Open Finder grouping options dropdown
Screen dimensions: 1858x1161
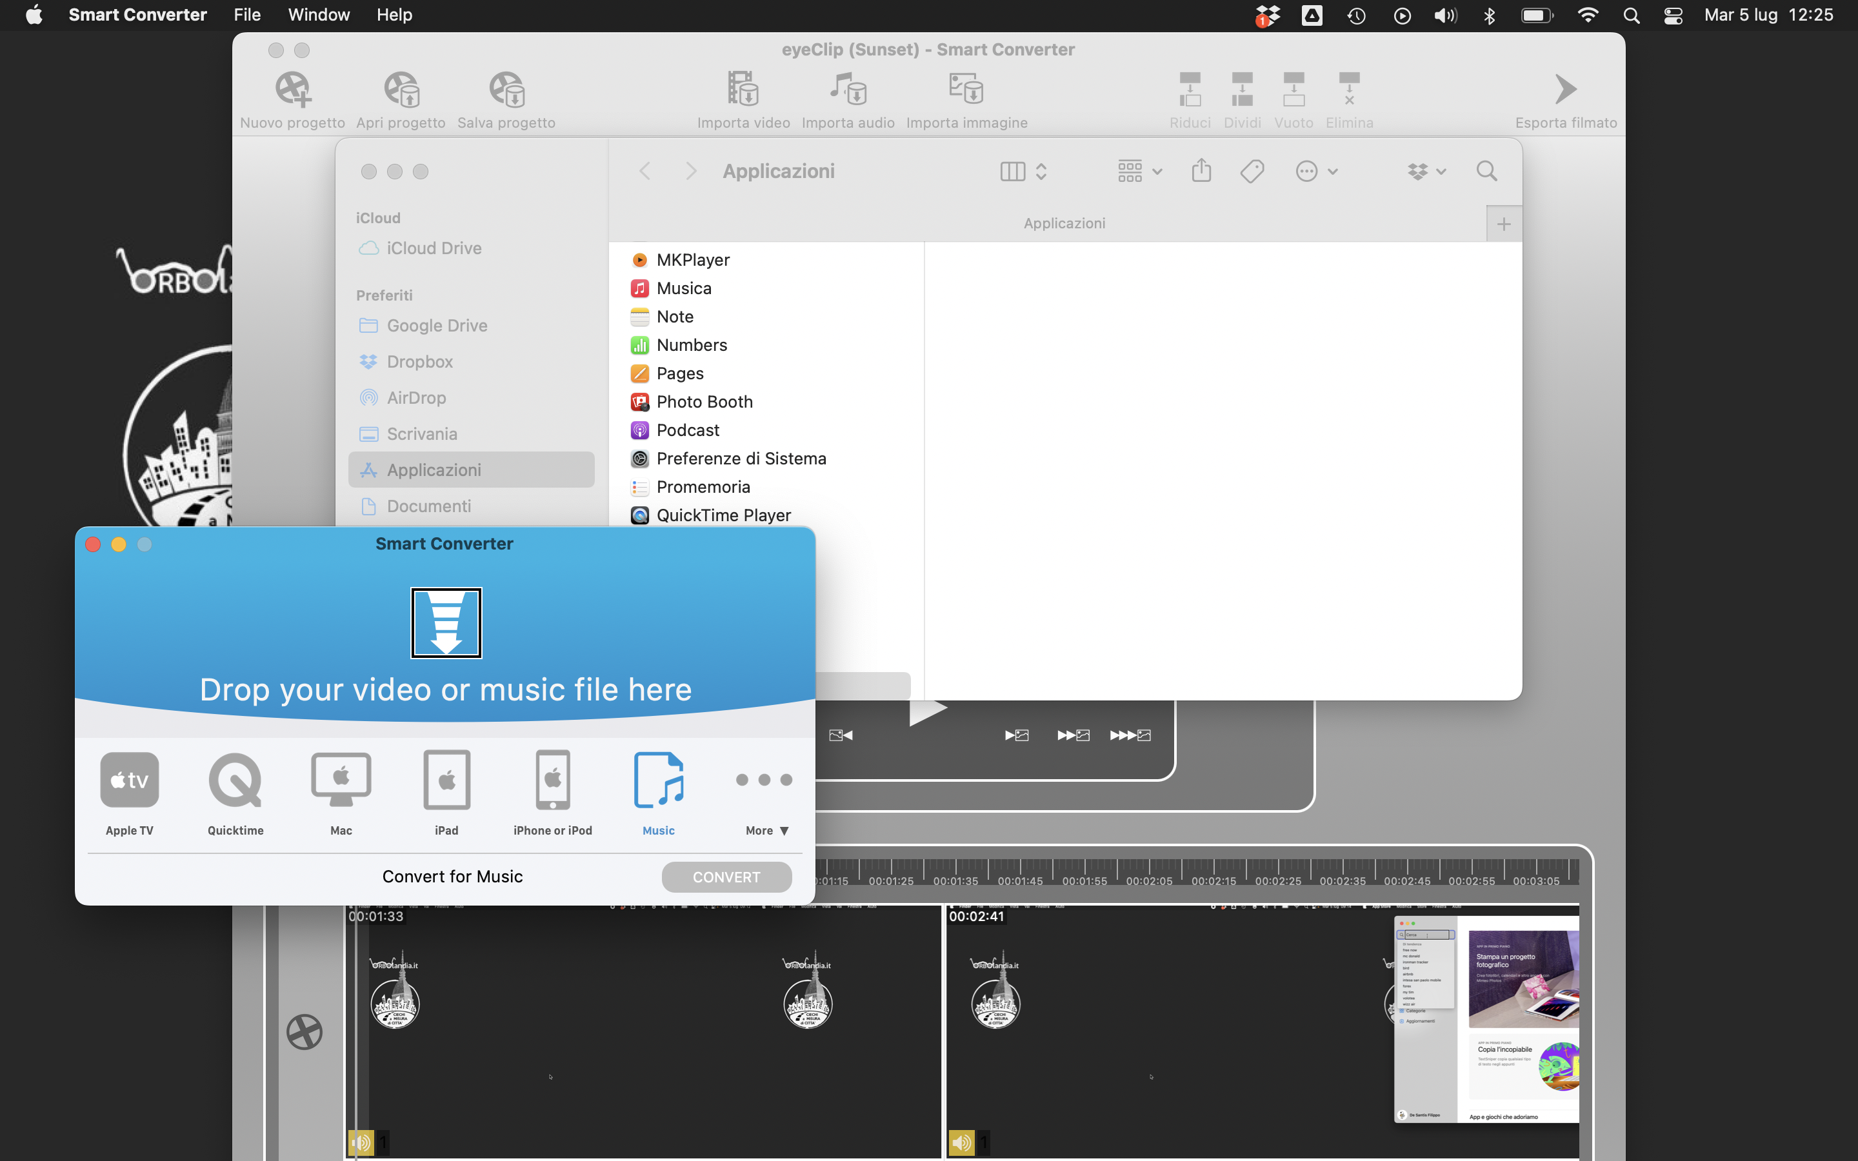1139,170
